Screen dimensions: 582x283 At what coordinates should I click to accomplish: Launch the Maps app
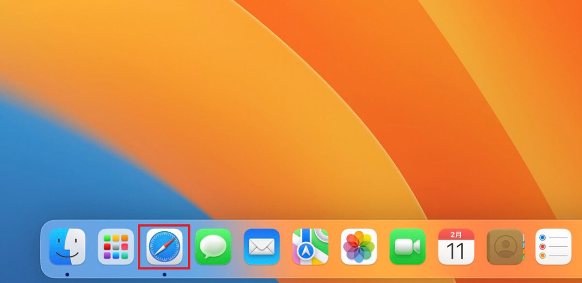pyautogui.click(x=310, y=247)
